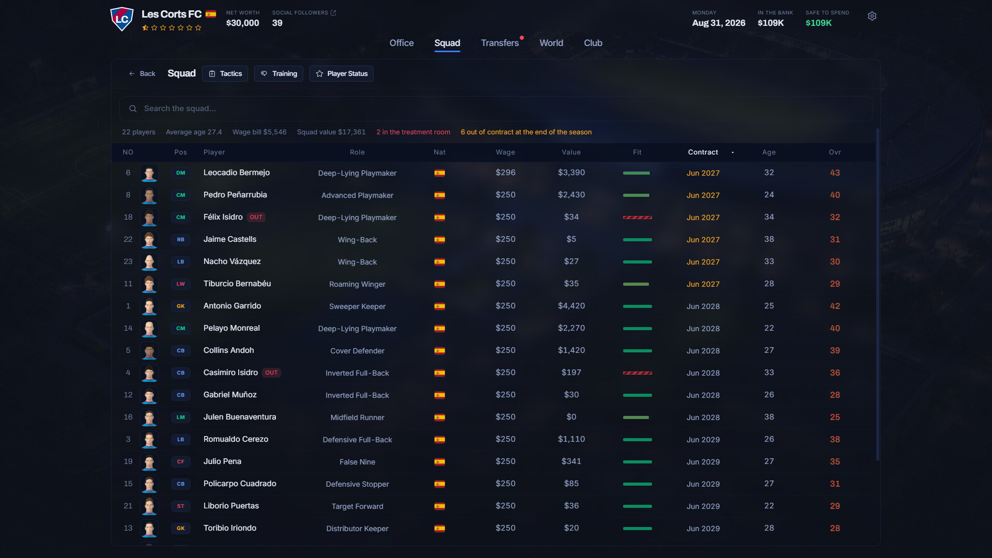Screen dimensions: 992x558
Task: Open social followers external link icon
Action: 333,13
